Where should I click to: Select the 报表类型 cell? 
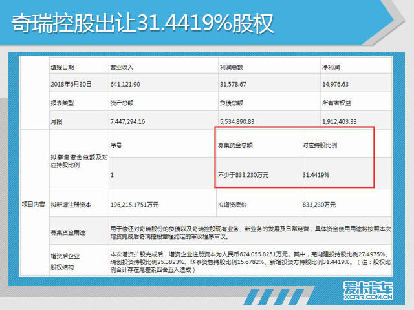tap(62, 103)
